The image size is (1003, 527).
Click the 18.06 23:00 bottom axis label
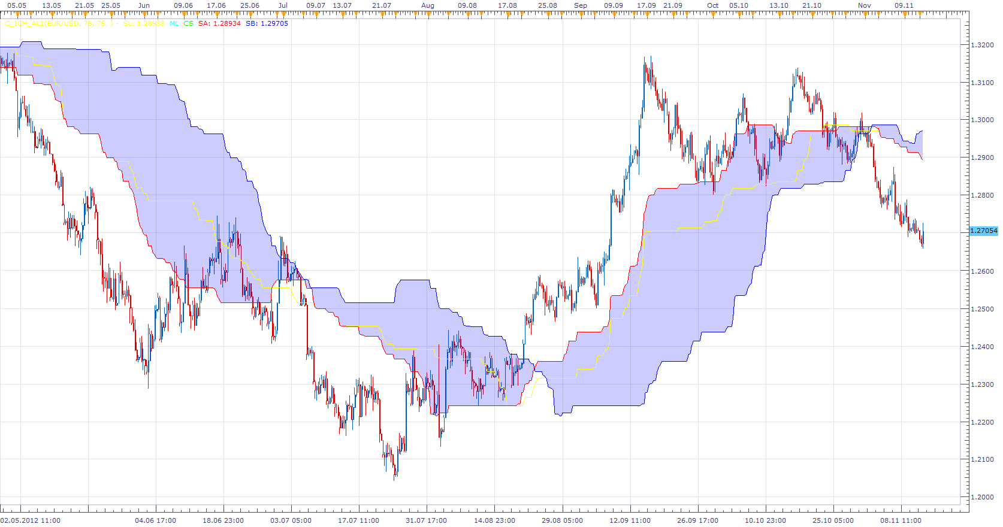223,520
